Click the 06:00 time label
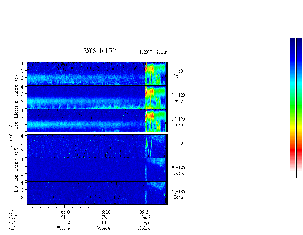 click(65, 212)
